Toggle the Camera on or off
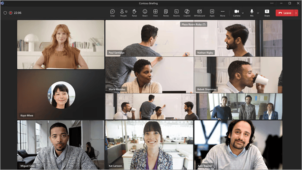The width and height of the screenshot is (302, 170). [236, 13]
